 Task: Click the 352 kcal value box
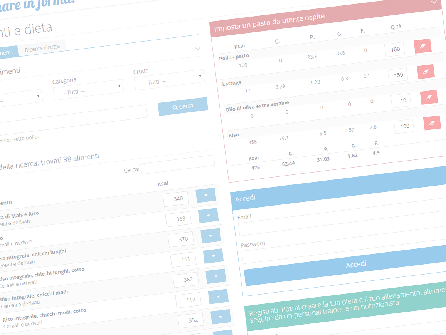pos(191,320)
